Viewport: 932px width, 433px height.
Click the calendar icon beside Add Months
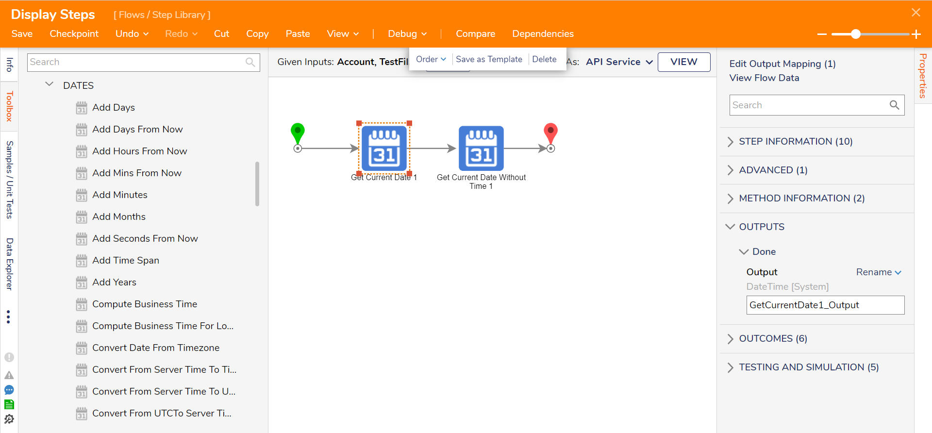click(x=82, y=217)
